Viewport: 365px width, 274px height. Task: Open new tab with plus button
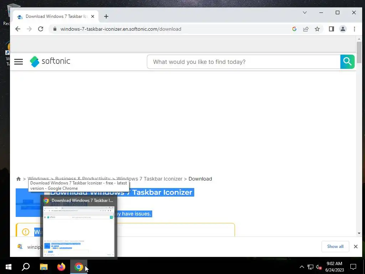pos(106,16)
